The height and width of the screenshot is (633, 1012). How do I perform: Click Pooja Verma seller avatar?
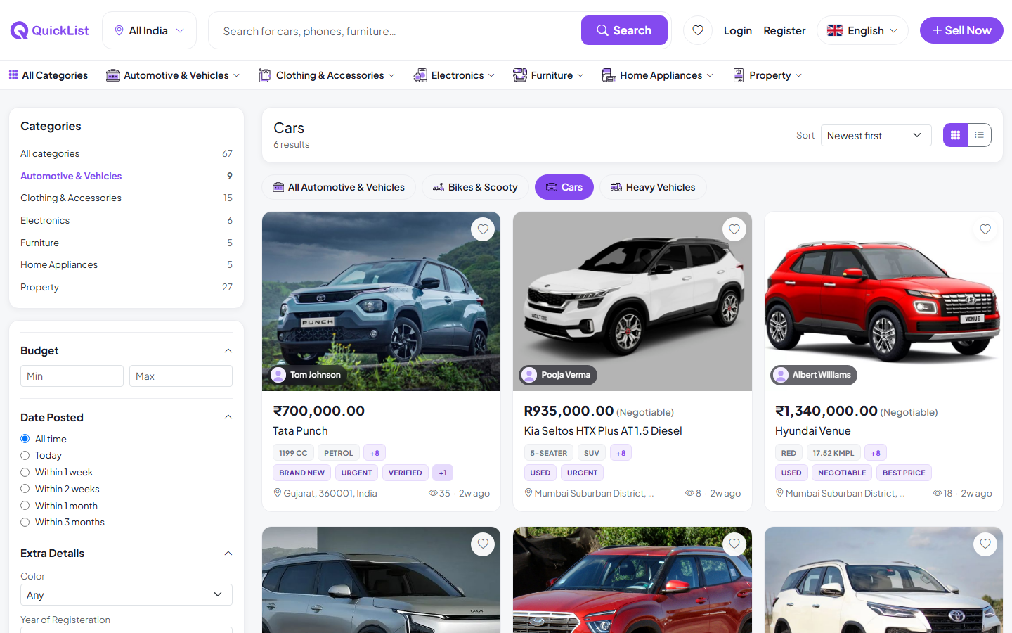pos(530,375)
